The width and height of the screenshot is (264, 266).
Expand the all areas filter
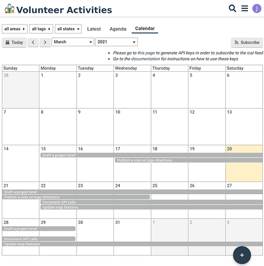(15, 29)
